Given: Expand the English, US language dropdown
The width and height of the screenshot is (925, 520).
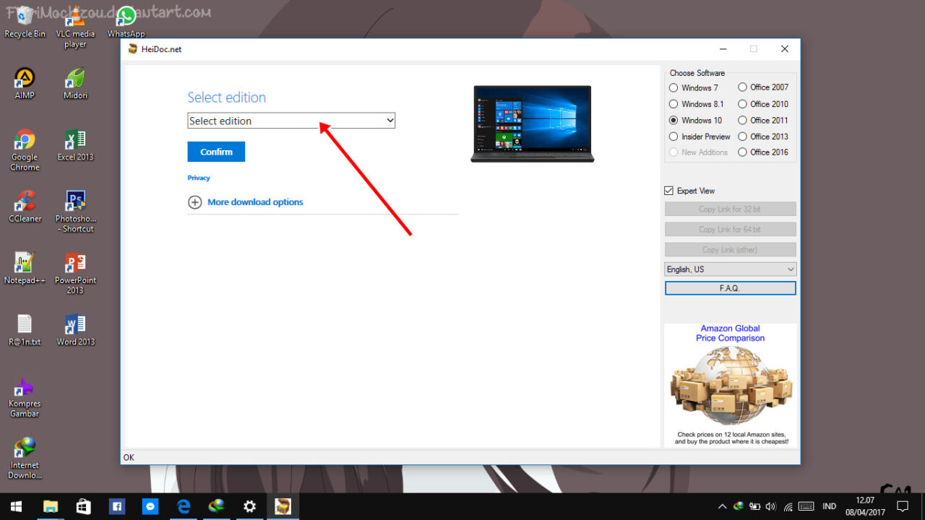Looking at the screenshot, I should coord(730,269).
